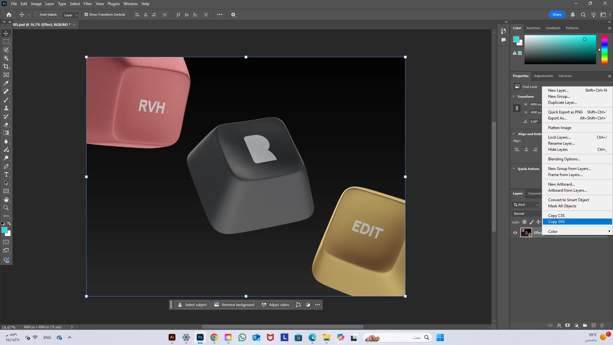Select the Horizontal Type tool
This screenshot has width=613, height=345.
pyautogui.click(x=6, y=174)
